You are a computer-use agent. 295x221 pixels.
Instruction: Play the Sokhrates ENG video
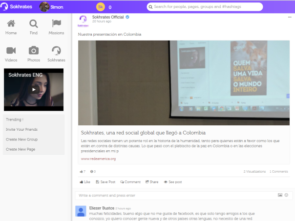33,89
